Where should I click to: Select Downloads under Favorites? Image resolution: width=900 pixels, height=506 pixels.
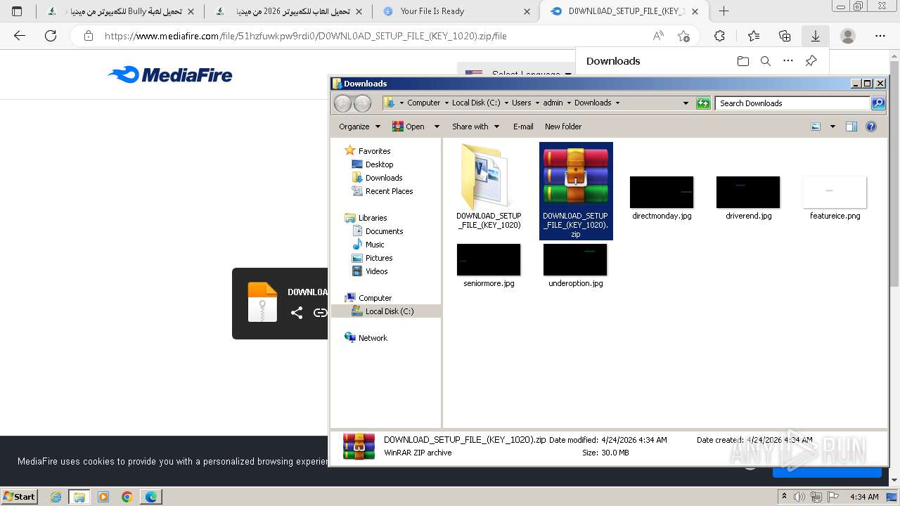(384, 178)
